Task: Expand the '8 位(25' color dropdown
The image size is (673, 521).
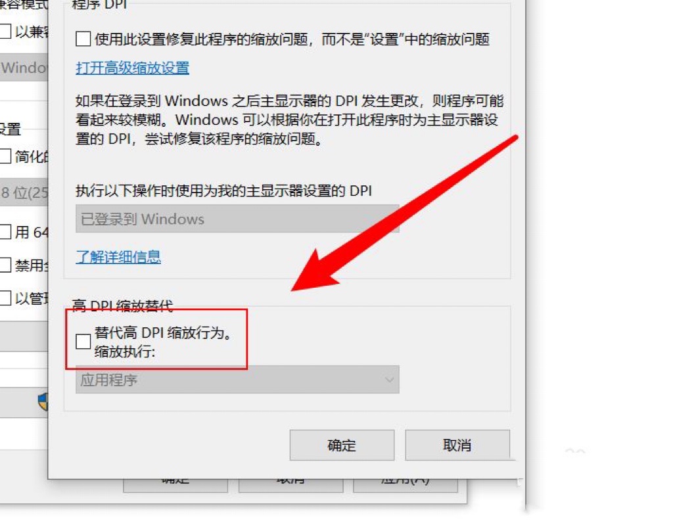Action: coord(24,193)
